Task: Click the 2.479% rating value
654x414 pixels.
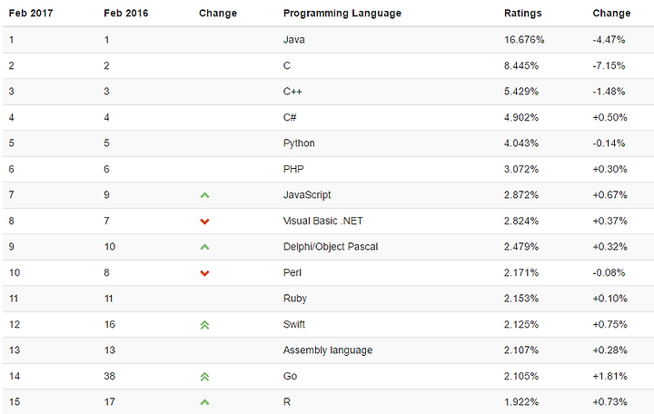Action: coord(521,246)
